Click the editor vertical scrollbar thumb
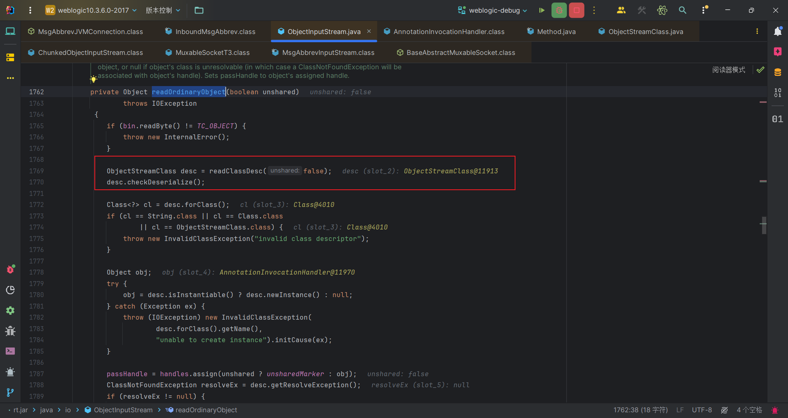 click(764, 225)
